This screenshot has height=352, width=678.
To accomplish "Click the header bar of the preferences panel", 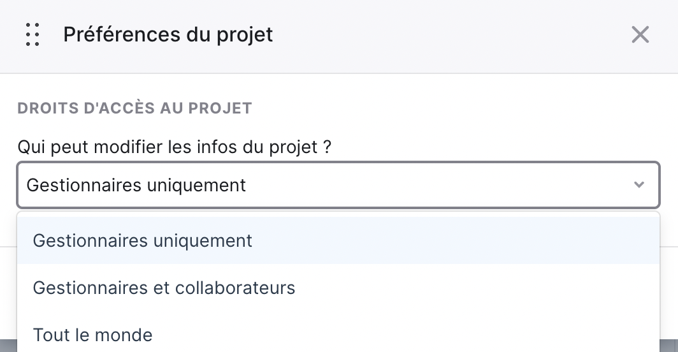I will tap(339, 36).
